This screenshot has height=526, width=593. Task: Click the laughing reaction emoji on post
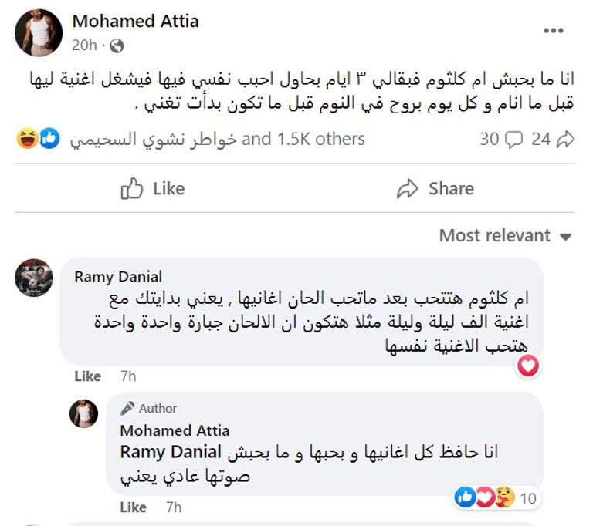click(28, 140)
